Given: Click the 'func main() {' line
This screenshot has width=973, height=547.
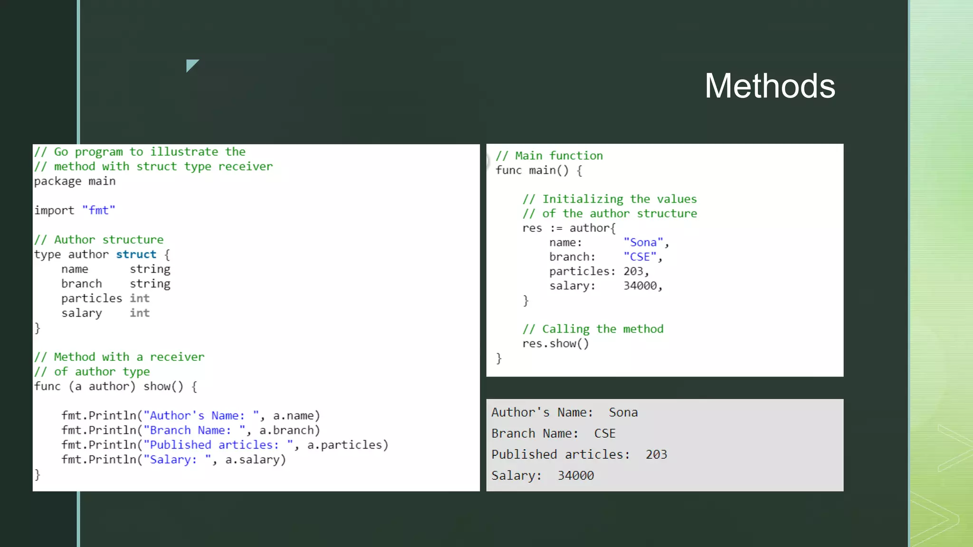Looking at the screenshot, I should [x=539, y=170].
